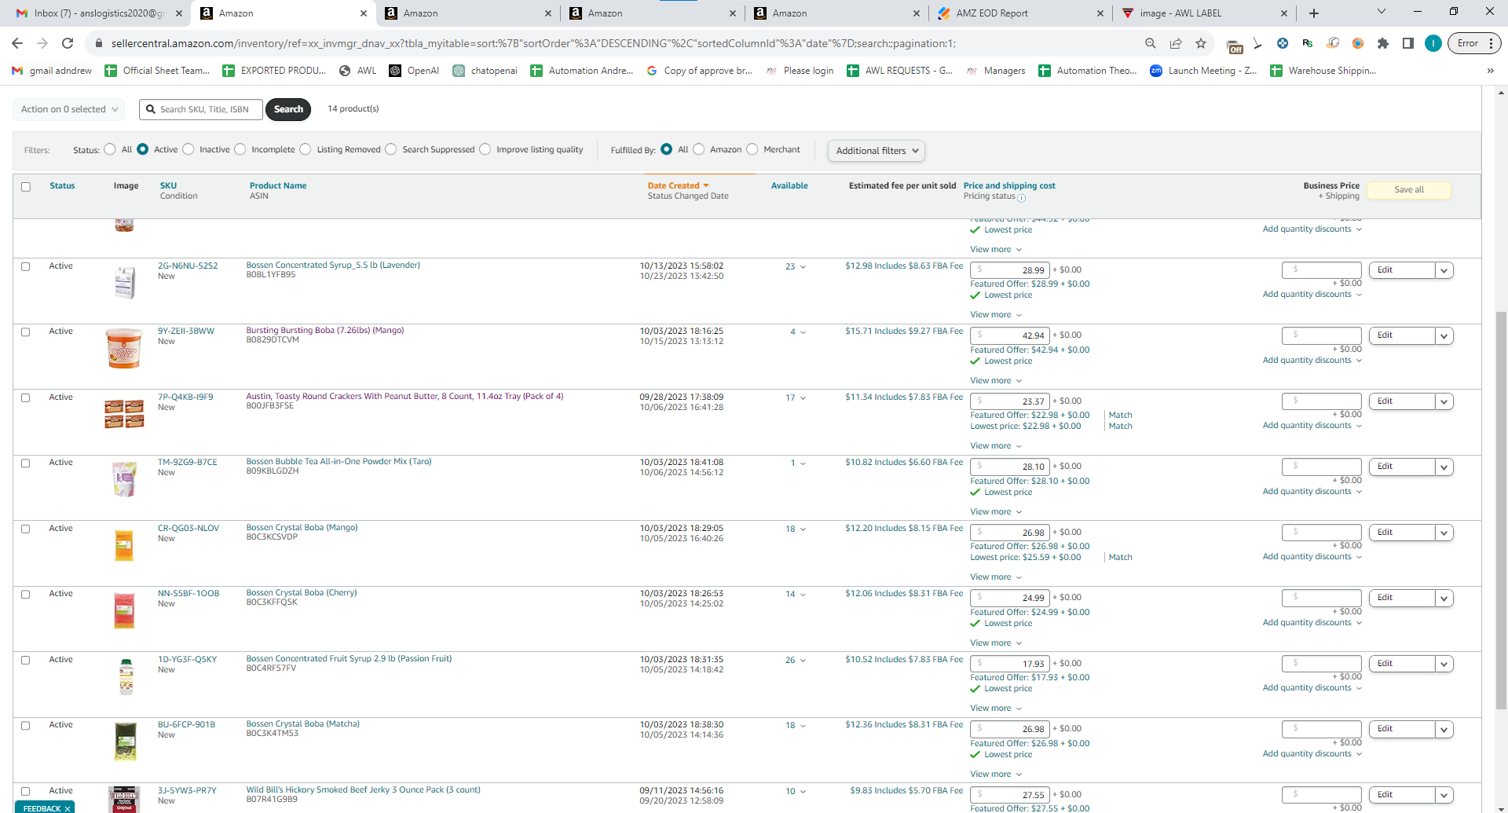
Task: Expand View more for Bursting Boba Mango
Action: (996, 381)
